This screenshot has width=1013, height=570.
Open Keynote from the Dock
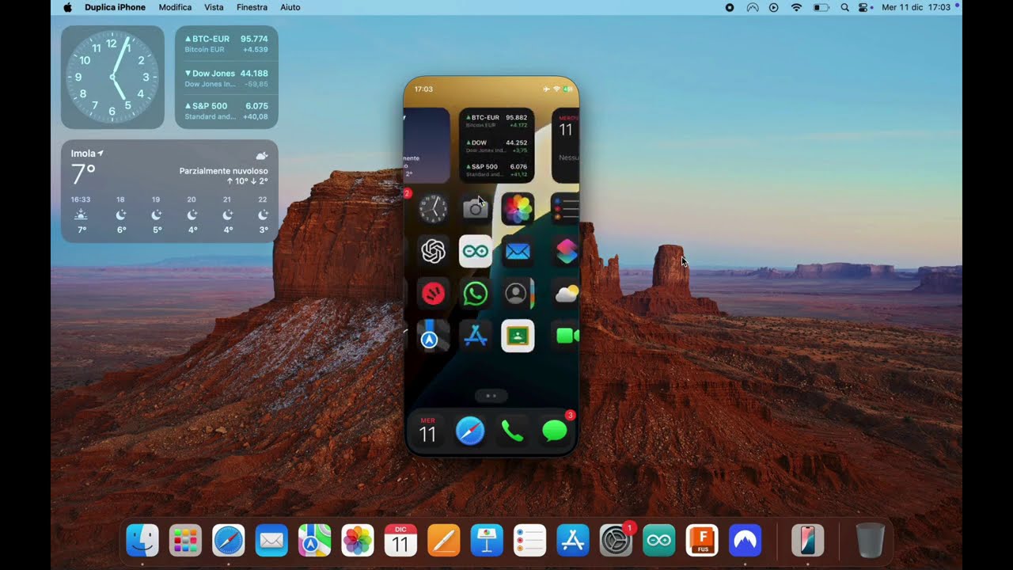coord(487,541)
